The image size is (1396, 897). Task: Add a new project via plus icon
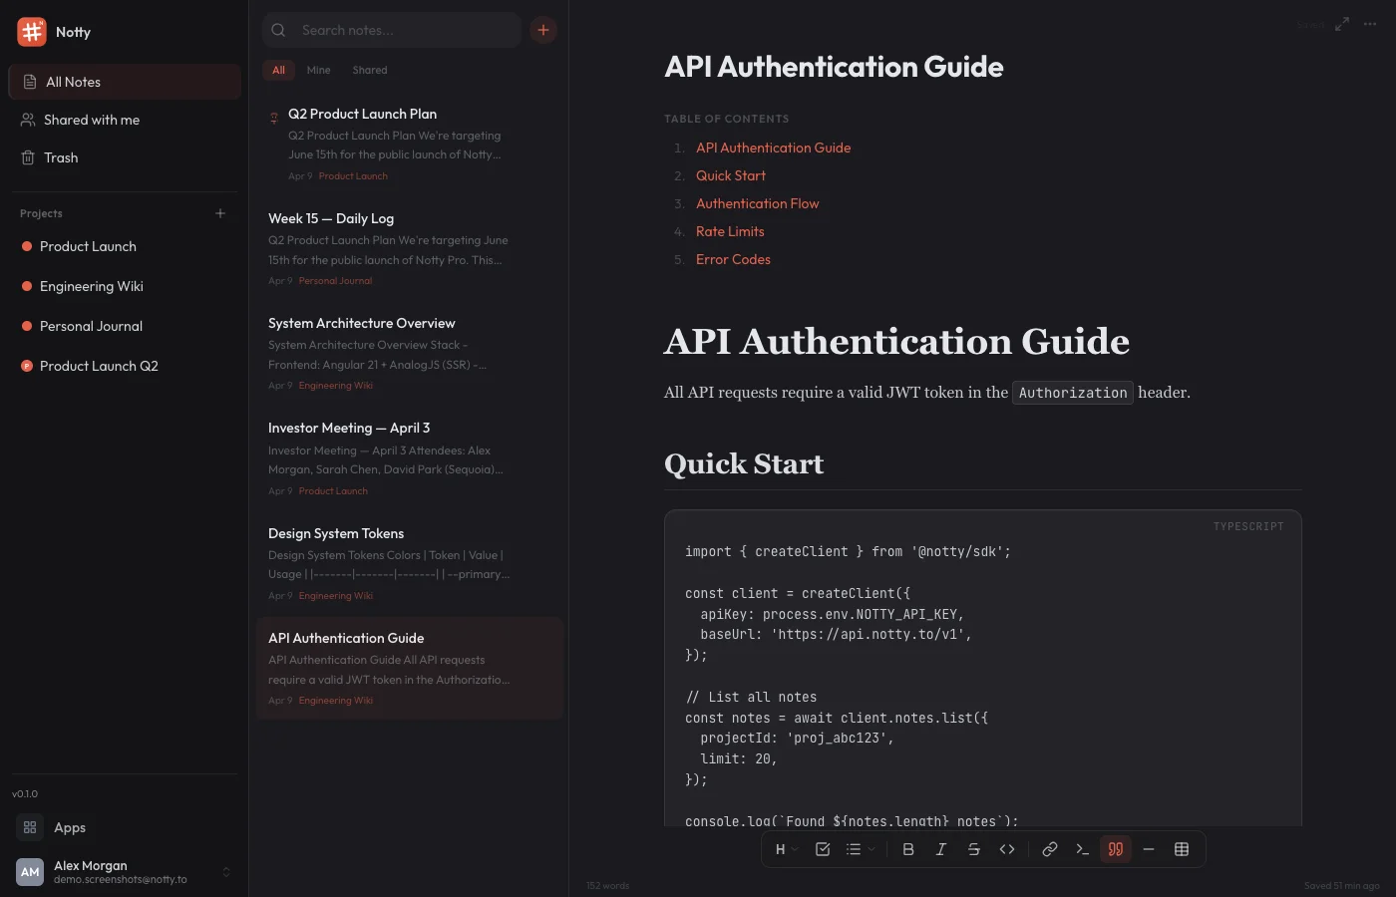220,213
